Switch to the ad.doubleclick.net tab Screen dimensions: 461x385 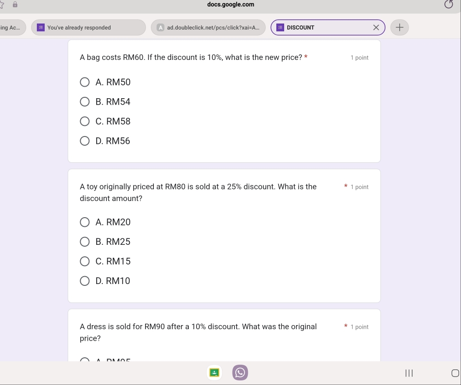pyautogui.click(x=208, y=28)
